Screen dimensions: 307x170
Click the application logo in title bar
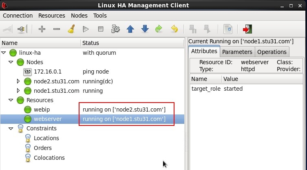pyautogui.click(x=4, y=5)
